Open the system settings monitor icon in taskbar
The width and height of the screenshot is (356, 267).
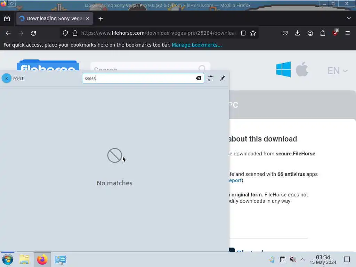(x=60, y=260)
